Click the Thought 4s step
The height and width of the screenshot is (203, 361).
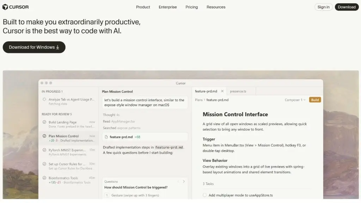tap(111, 115)
